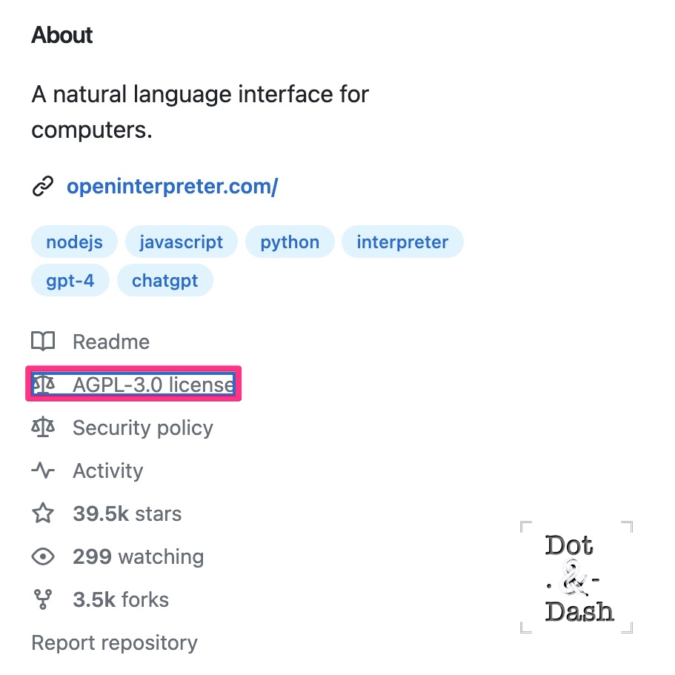Open the openinterpreter.com website link
675x675 pixels.
point(172,187)
